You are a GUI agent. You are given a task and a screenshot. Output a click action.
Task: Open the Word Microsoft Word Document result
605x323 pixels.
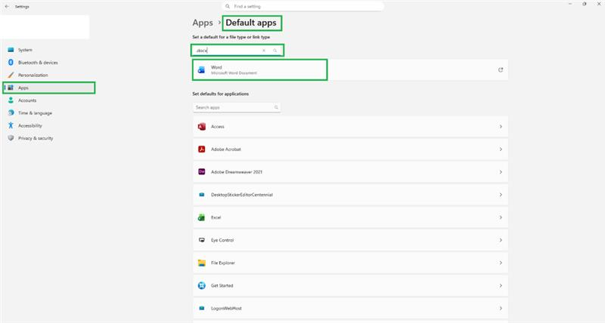tap(350, 70)
